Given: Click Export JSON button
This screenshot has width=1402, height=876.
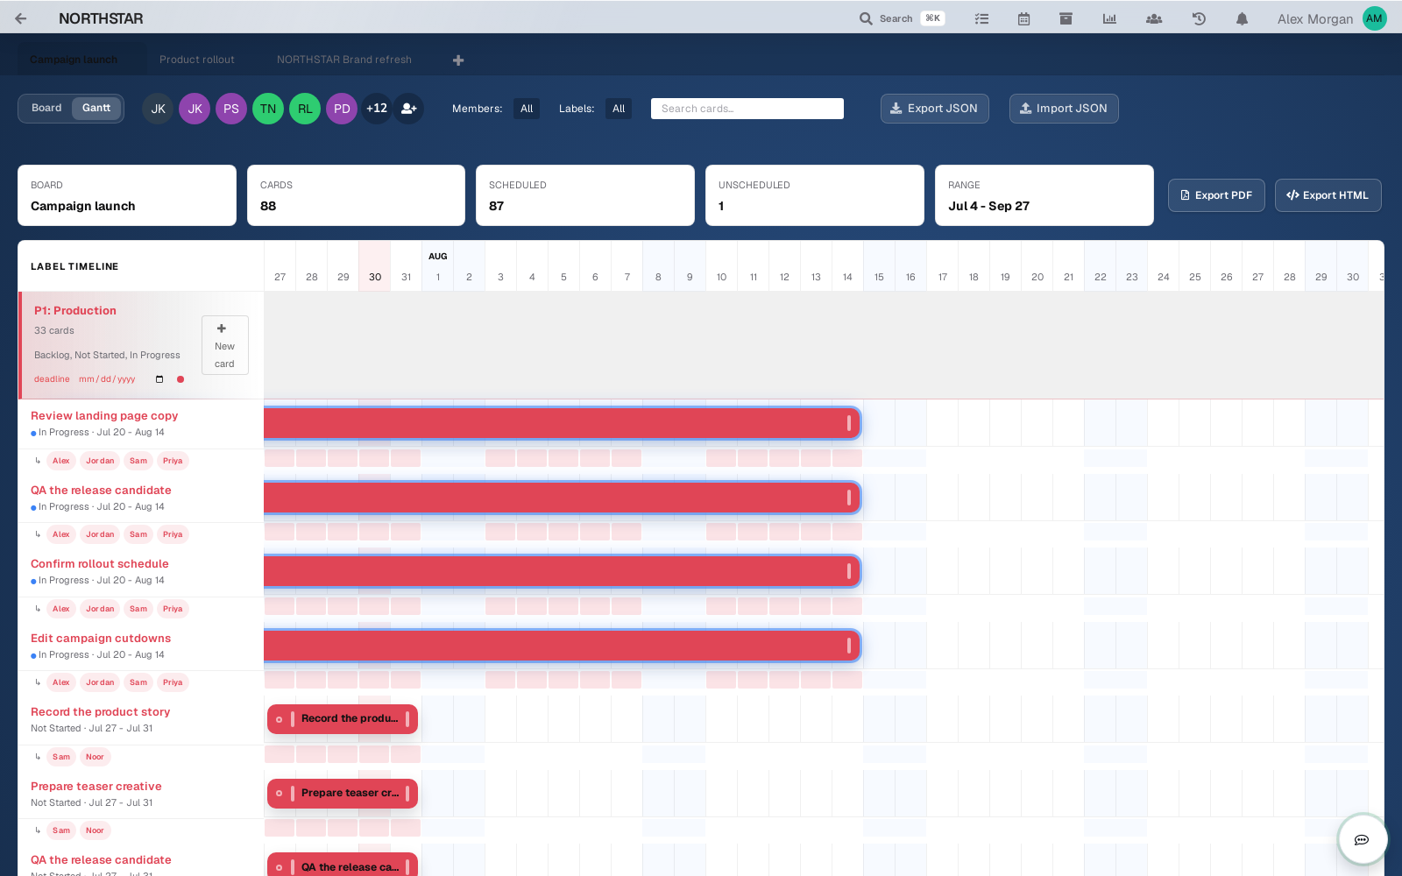Looking at the screenshot, I should tap(935, 109).
